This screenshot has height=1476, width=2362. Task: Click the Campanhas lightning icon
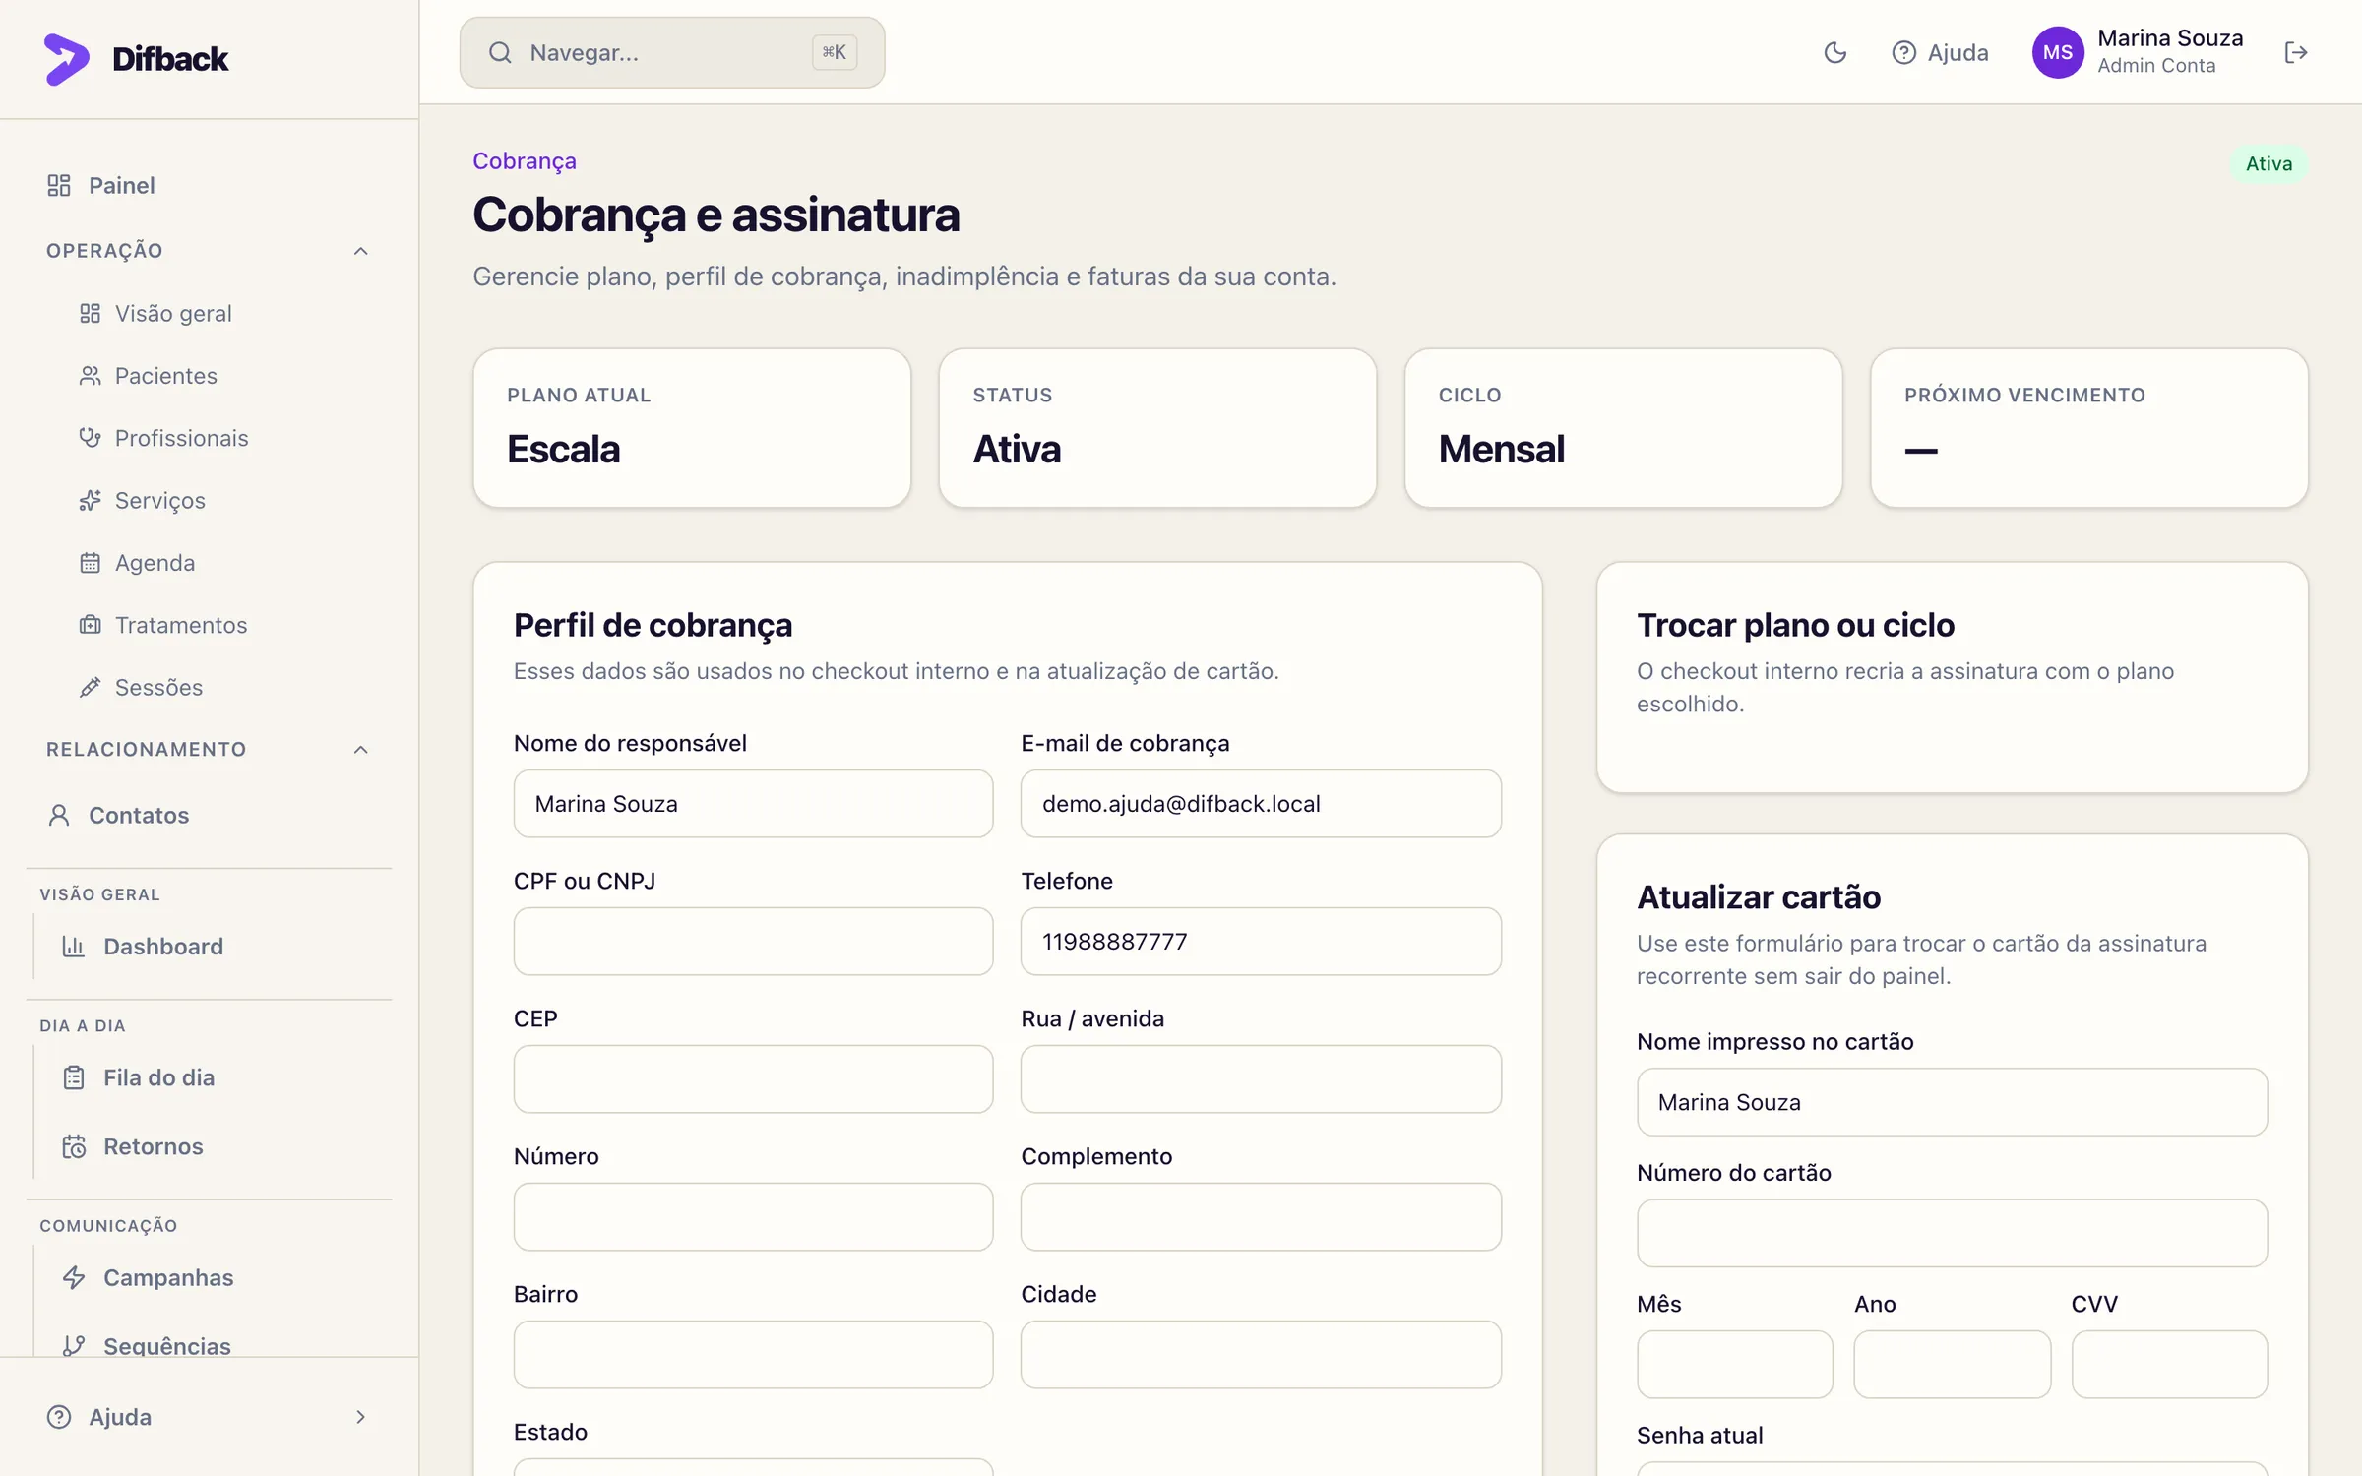pos(74,1277)
